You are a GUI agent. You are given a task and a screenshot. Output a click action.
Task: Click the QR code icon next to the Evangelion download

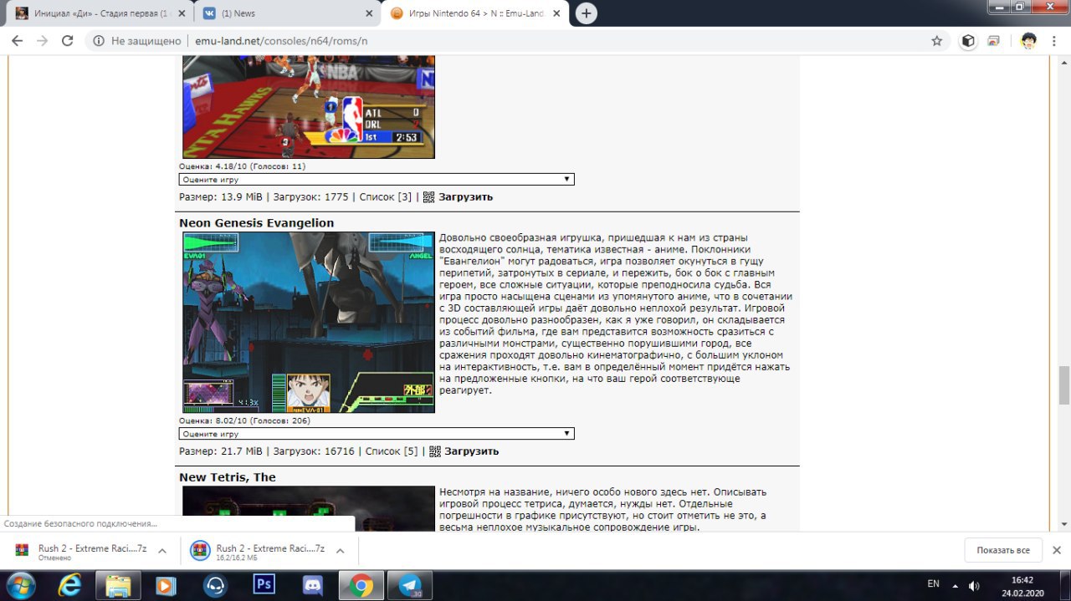(x=435, y=451)
